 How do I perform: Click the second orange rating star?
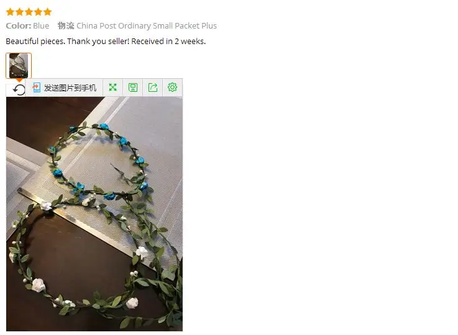[x=19, y=12]
